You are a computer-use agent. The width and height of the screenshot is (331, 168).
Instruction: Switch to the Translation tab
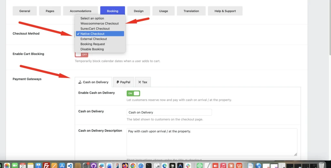(x=191, y=11)
